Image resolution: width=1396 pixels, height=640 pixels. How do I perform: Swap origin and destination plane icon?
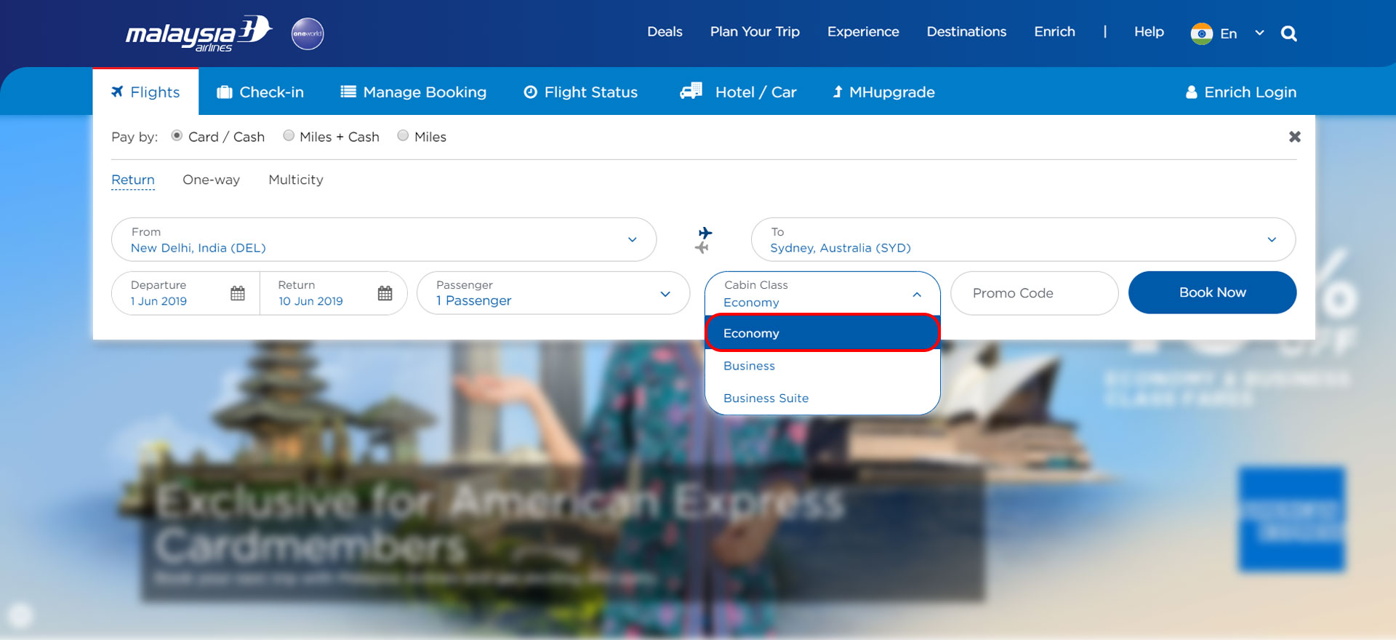(704, 240)
